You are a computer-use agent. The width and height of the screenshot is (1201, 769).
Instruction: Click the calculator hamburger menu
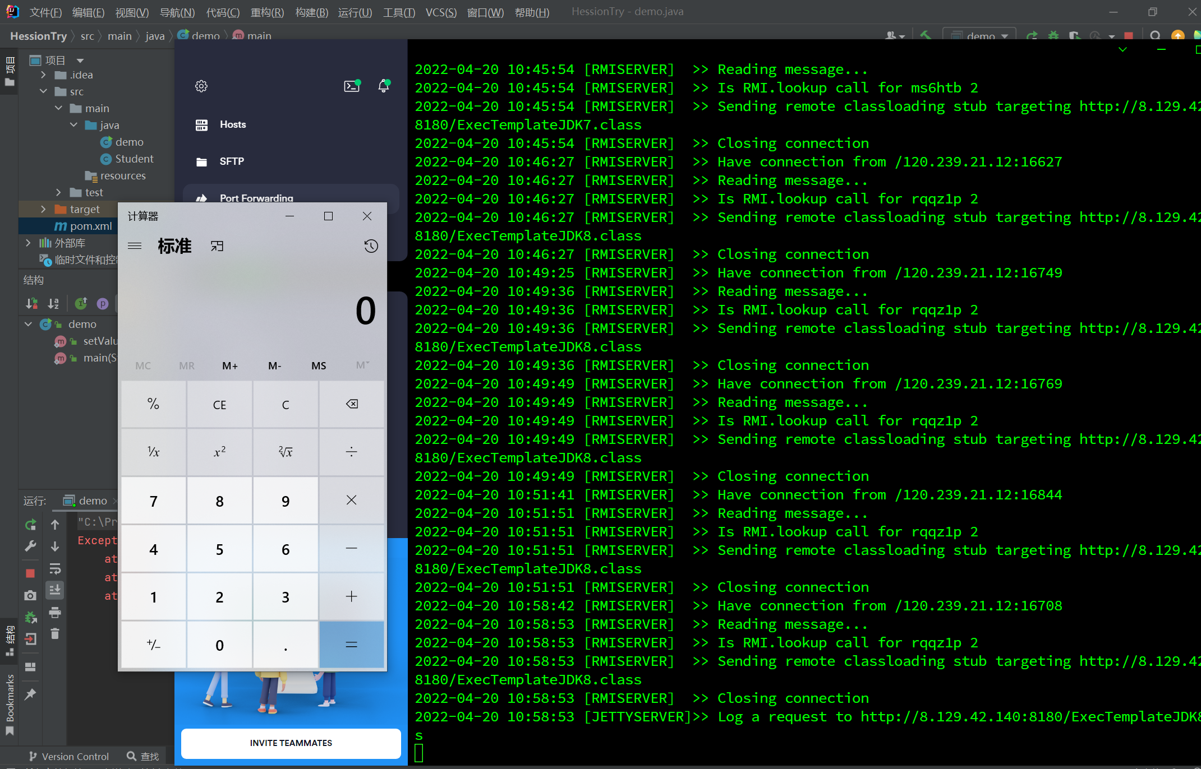135,246
